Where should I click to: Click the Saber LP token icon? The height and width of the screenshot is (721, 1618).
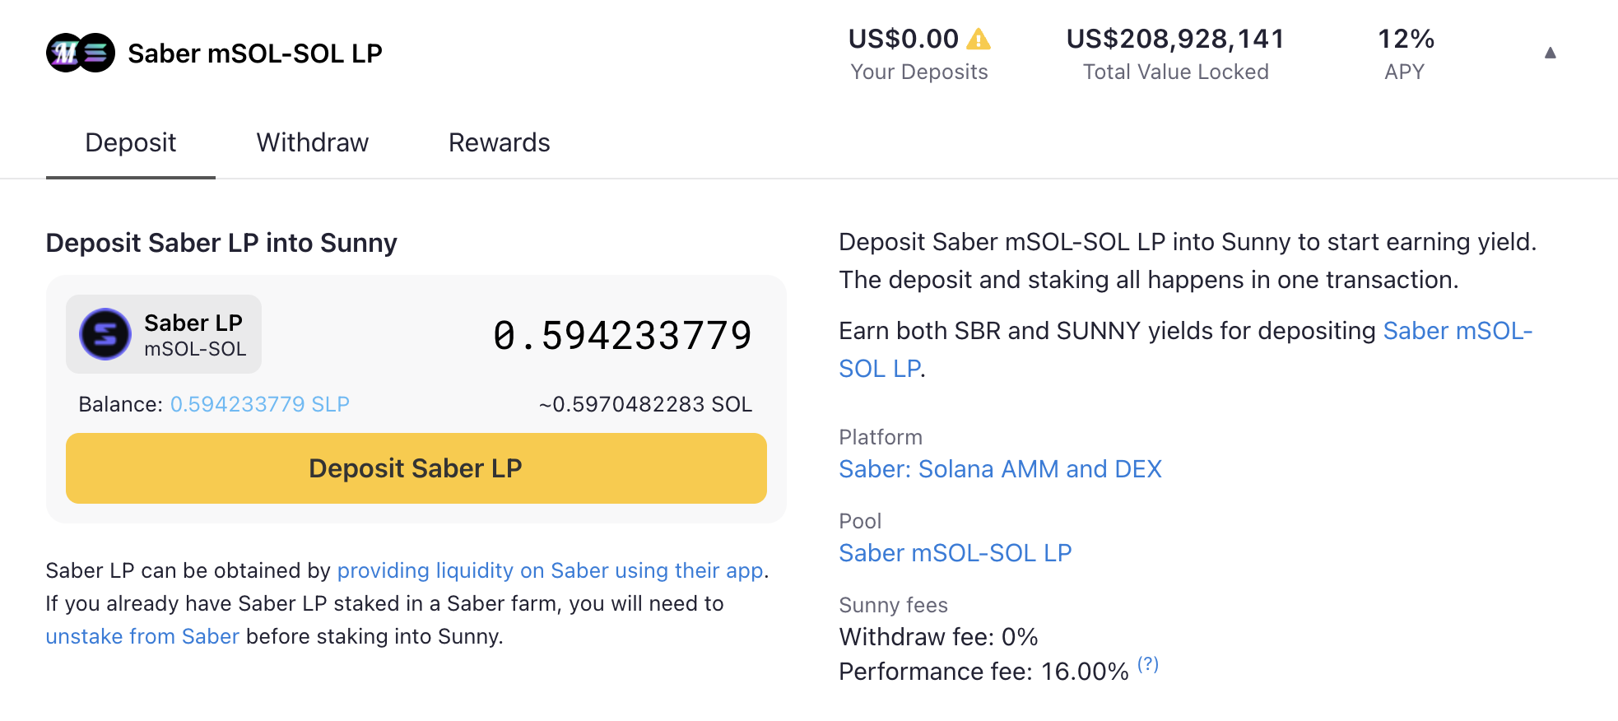tap(105, 334)
